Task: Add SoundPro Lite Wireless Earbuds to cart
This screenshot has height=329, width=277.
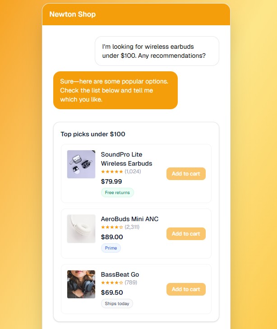Action: tap(186, 174)
